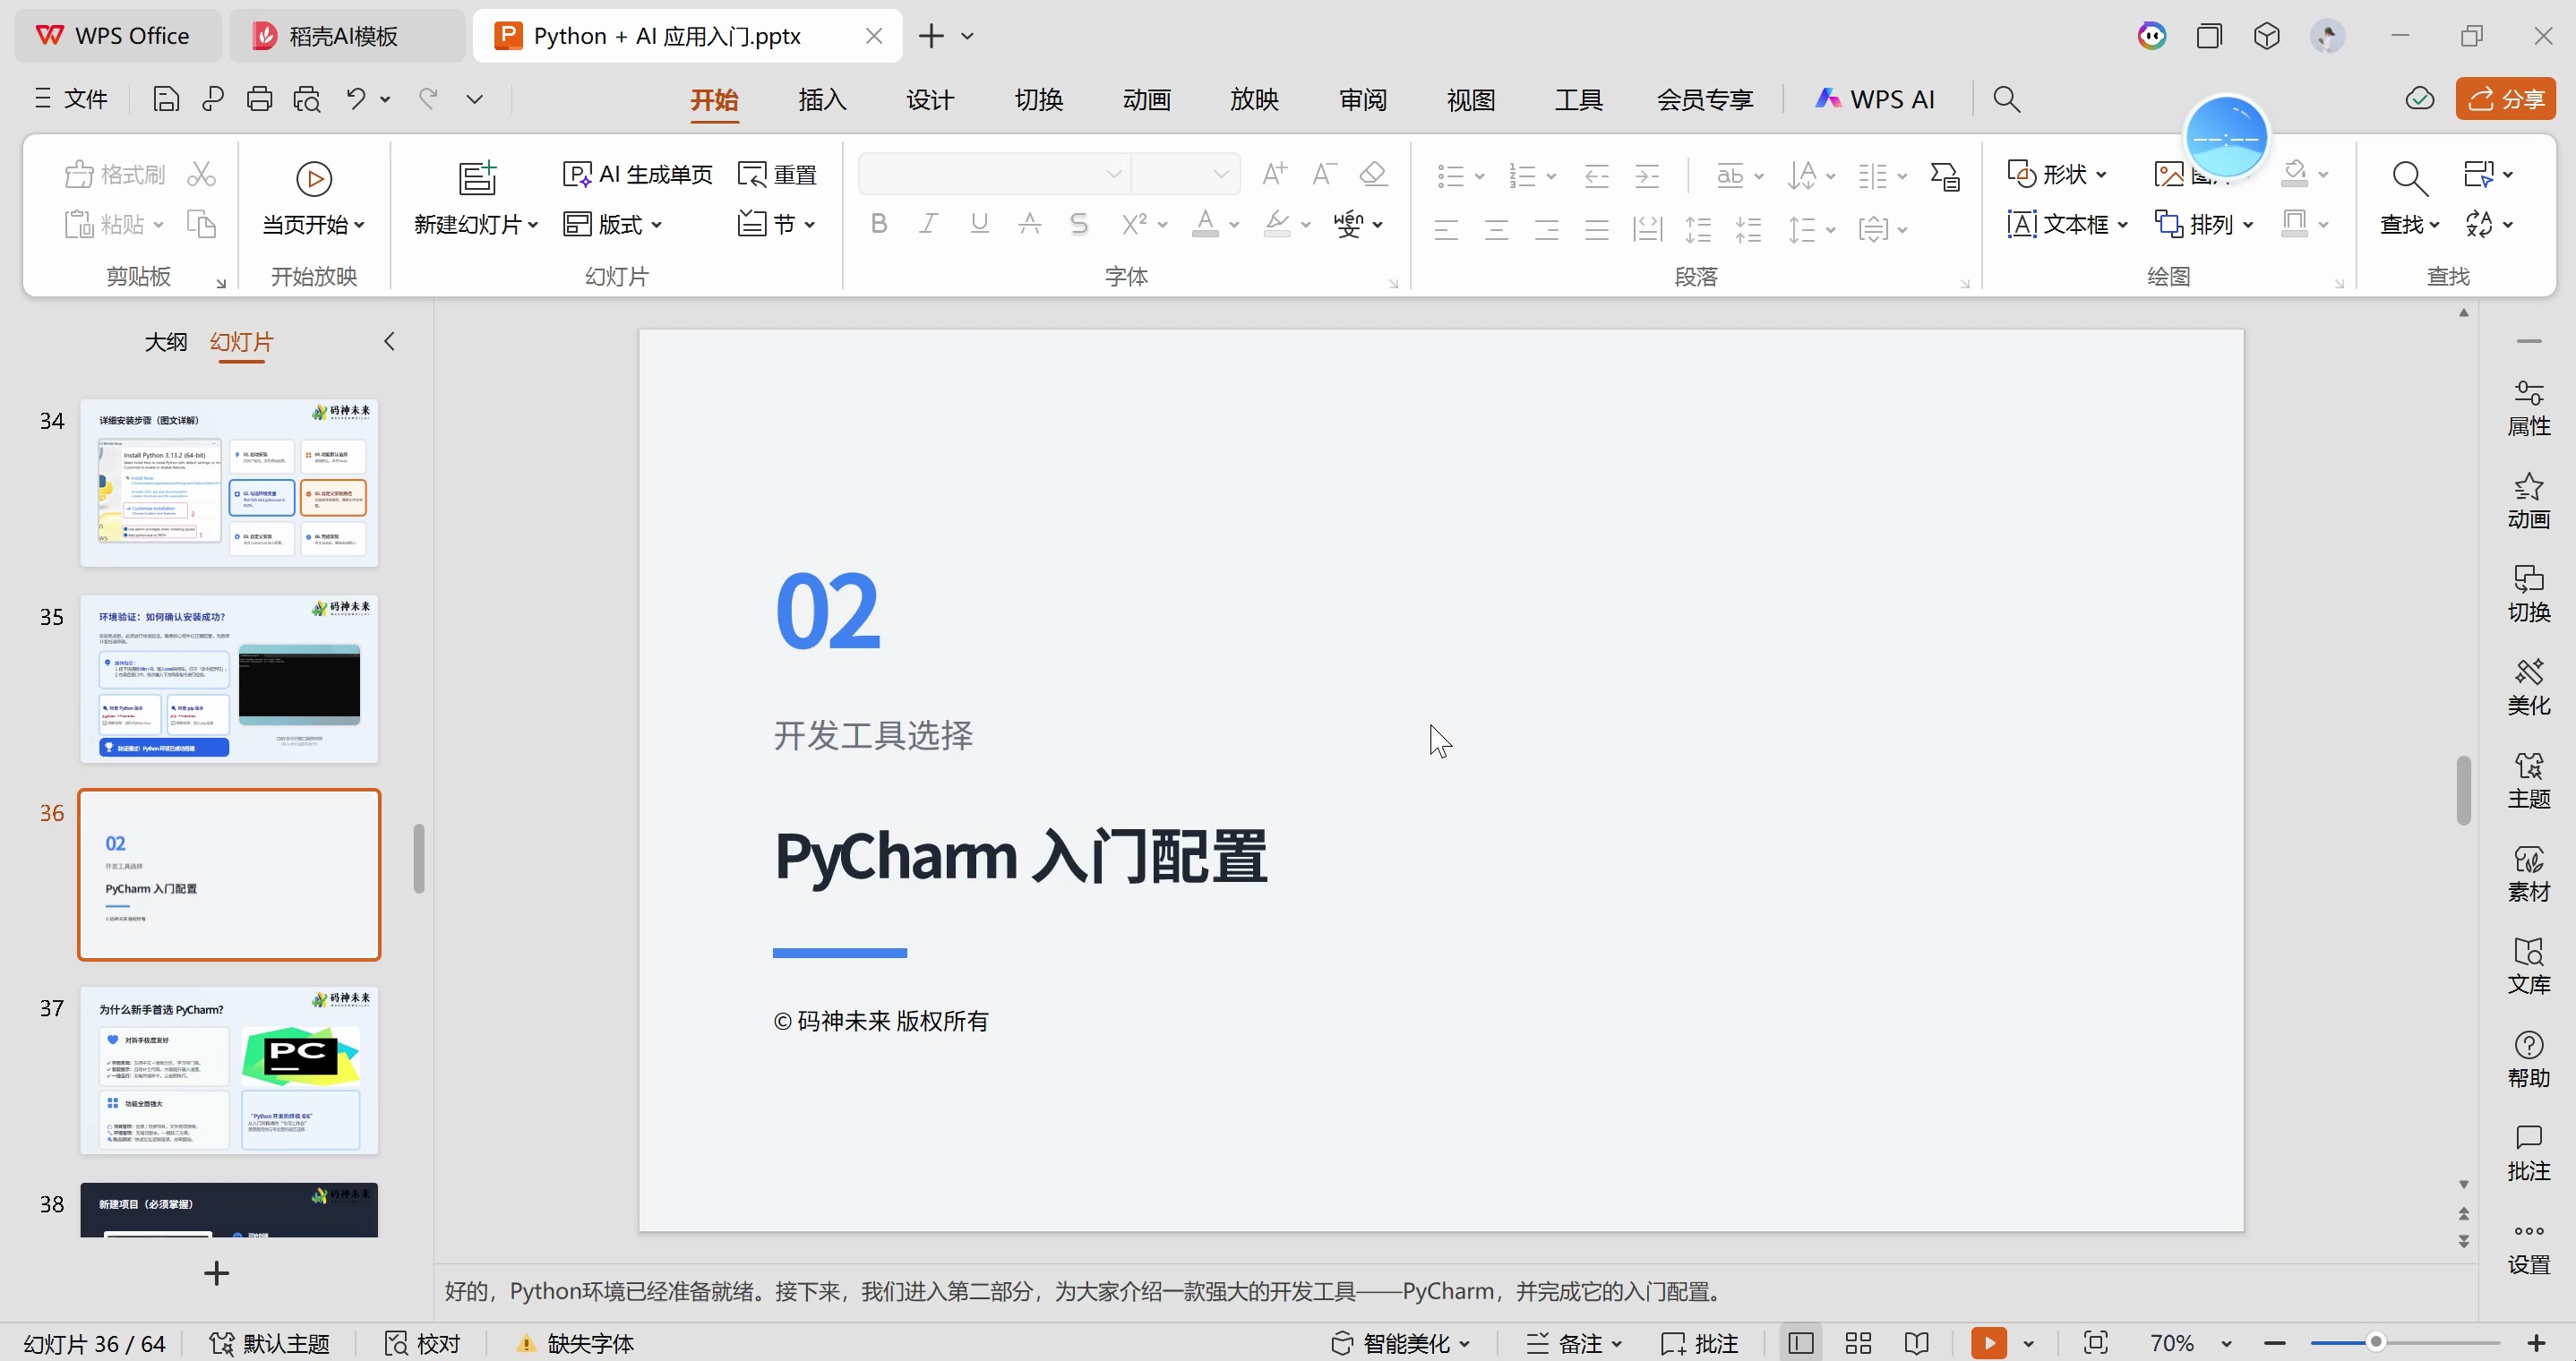The image size is (2576, 1361).
Task: Switch to slide sorter view icon
Action: click(1858, 1343)
